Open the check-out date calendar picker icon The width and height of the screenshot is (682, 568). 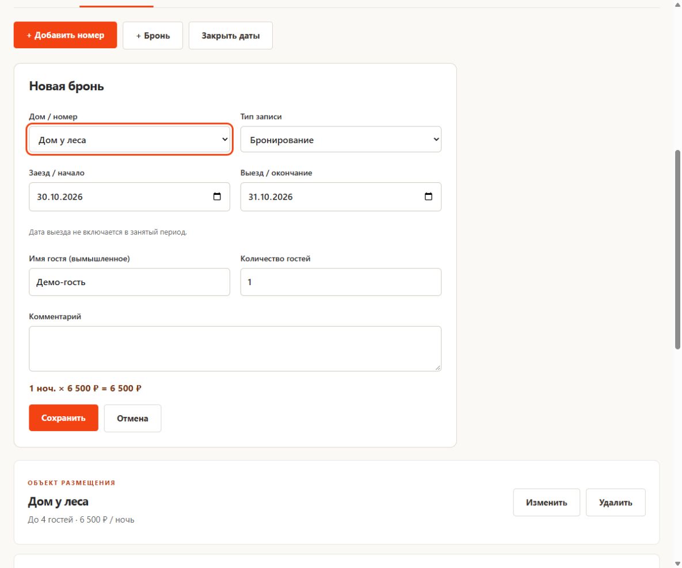pos(428,197)
